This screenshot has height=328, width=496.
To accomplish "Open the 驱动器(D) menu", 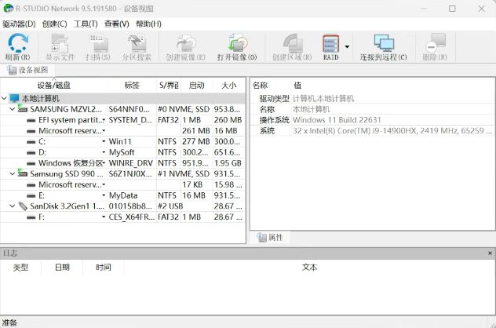I will [19, 24].
